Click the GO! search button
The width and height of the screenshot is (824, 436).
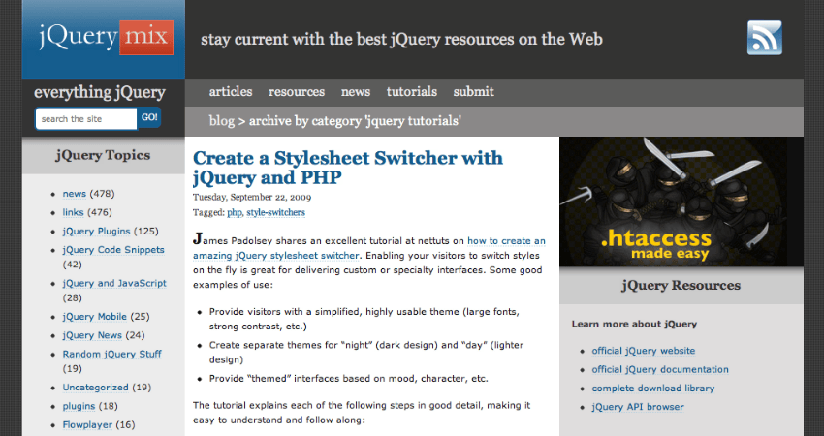tap(149, 117)
